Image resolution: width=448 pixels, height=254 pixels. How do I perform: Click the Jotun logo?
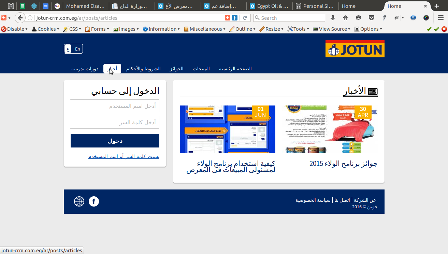coord(355,49)
